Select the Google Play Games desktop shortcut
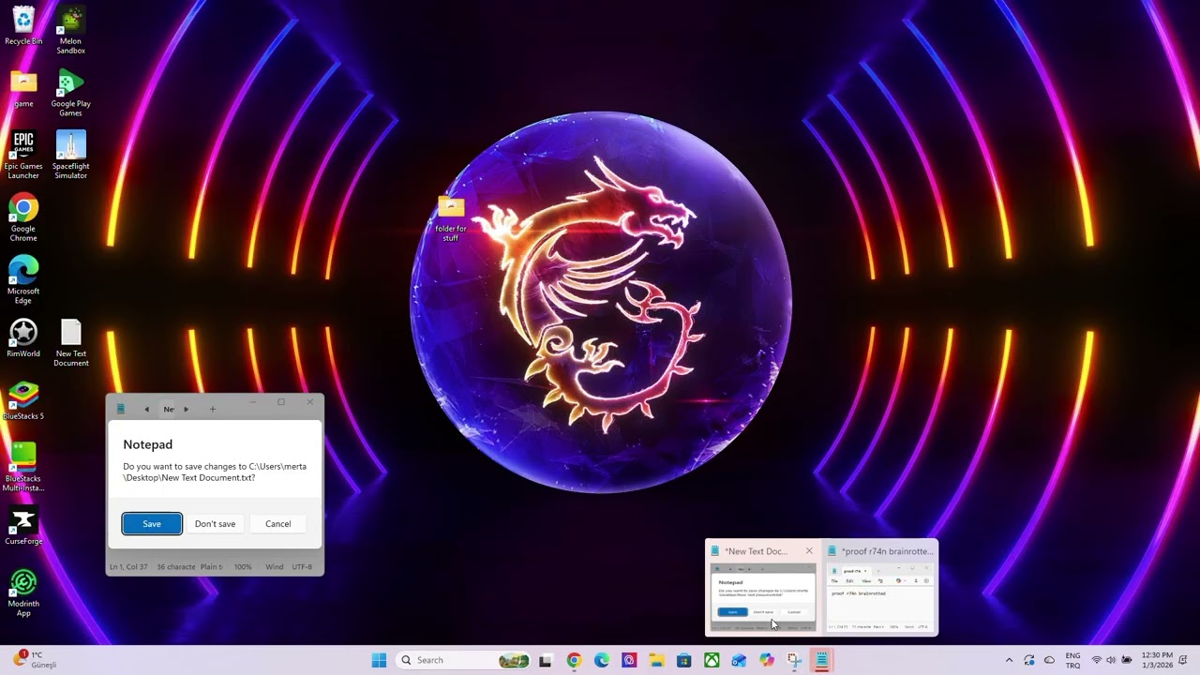 70,93
